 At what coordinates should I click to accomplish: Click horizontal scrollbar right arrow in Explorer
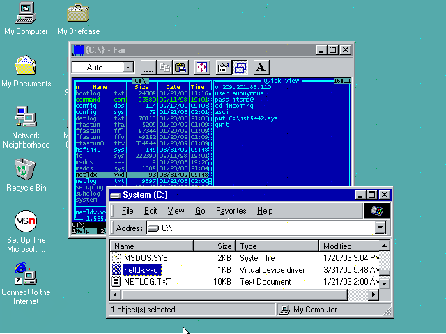pos(374,295)
